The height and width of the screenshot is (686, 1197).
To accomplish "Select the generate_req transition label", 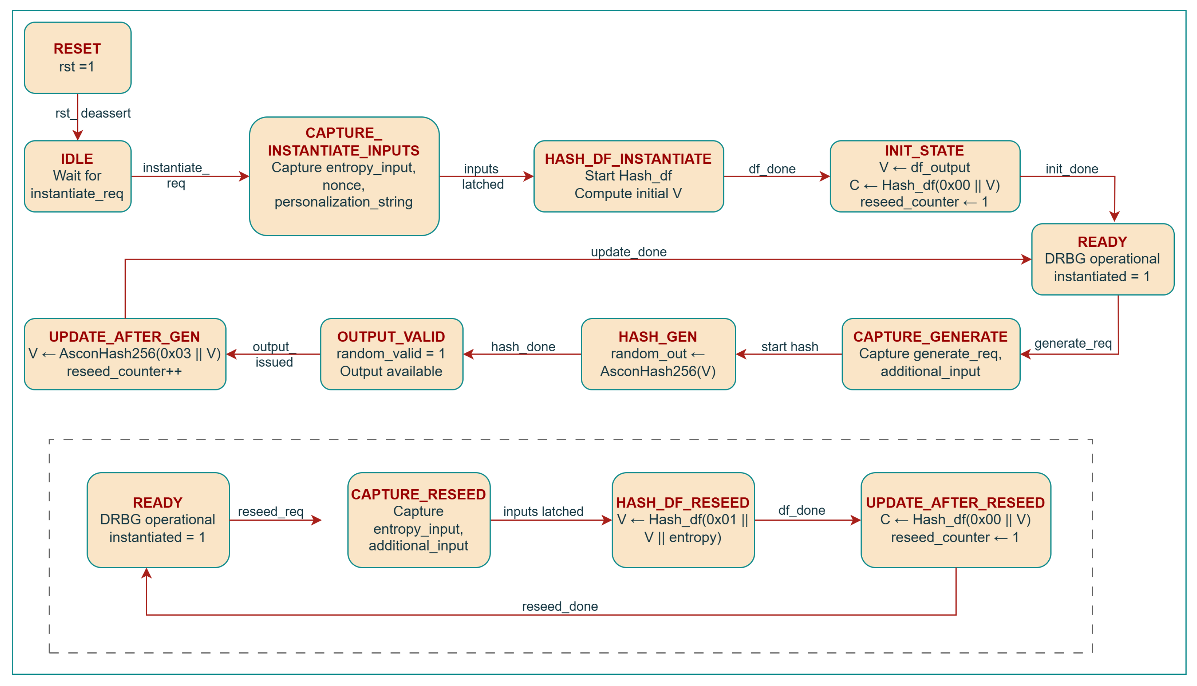I will pos(1073,343).
